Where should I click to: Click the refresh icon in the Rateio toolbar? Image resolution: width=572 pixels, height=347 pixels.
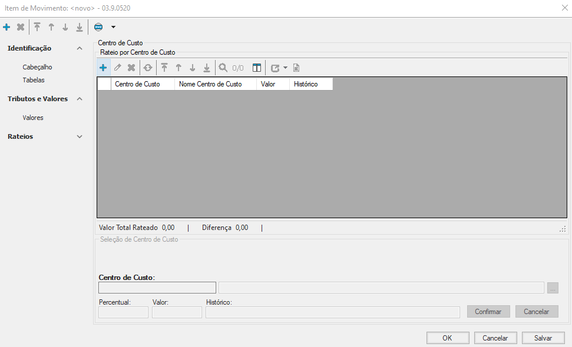click(148, 68)
